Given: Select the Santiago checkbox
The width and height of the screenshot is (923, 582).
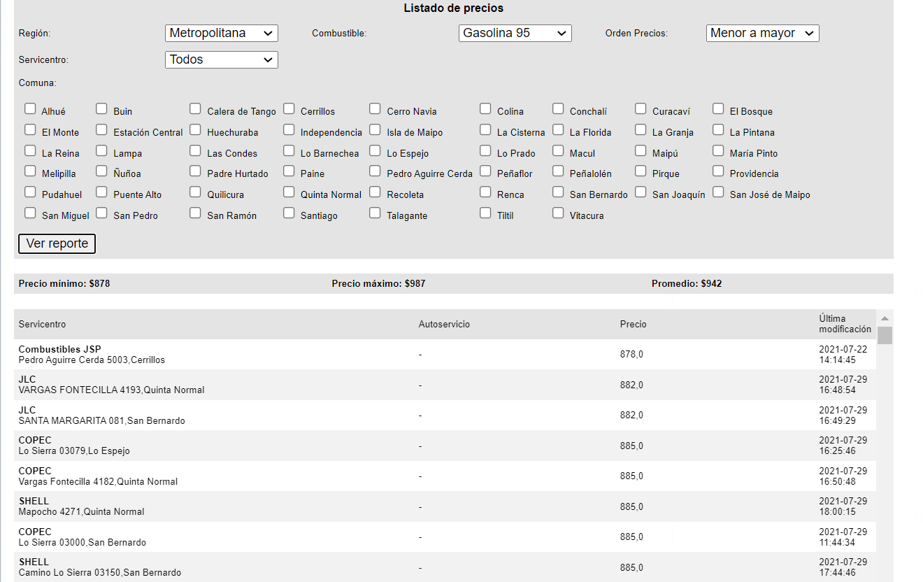Looking at the screenshot, I should click(x=289, y=213).
